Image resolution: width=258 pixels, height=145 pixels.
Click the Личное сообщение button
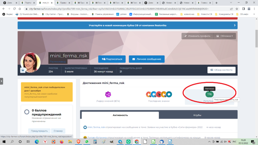147,59
